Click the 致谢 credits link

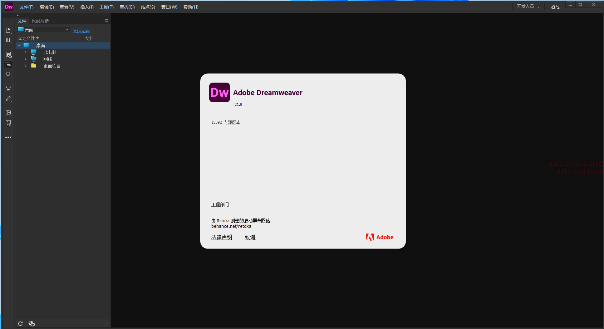(250, 237)
